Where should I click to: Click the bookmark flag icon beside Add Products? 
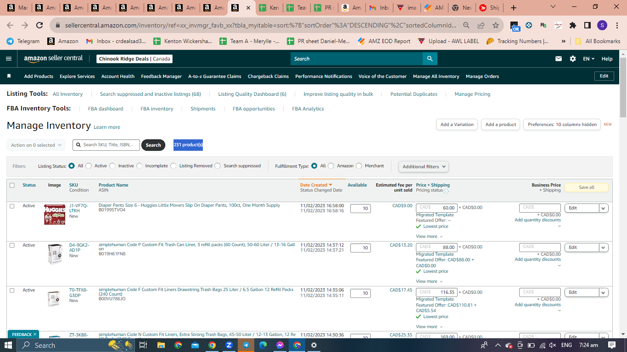(x=9, y=76)
